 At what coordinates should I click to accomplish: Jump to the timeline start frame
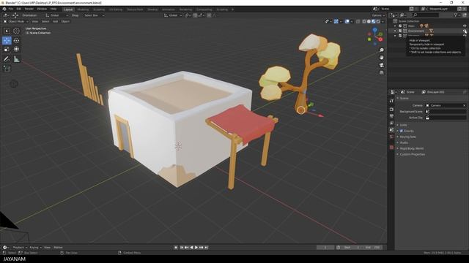(182, 248)
